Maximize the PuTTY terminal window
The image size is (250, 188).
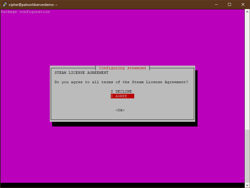point(229,4)
